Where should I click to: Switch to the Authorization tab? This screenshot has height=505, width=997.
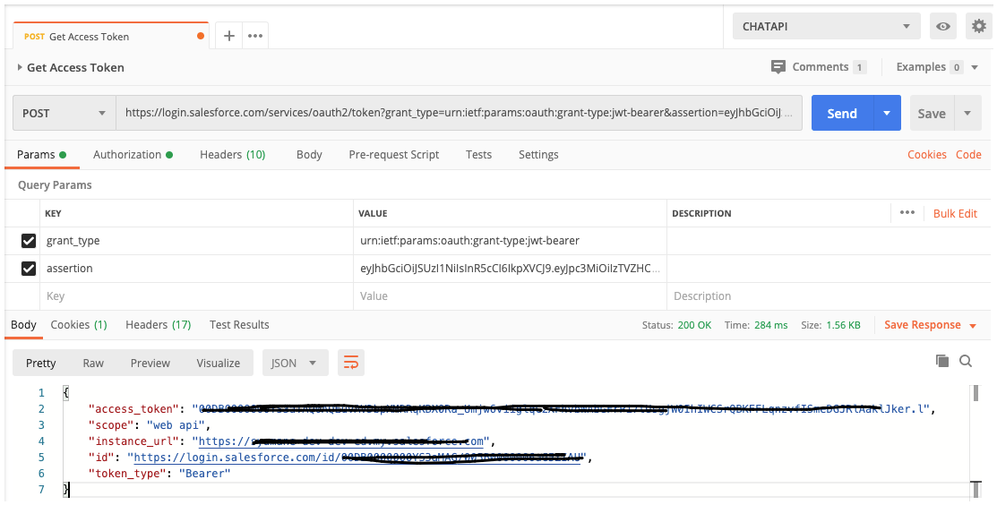[x=133, y=154]
